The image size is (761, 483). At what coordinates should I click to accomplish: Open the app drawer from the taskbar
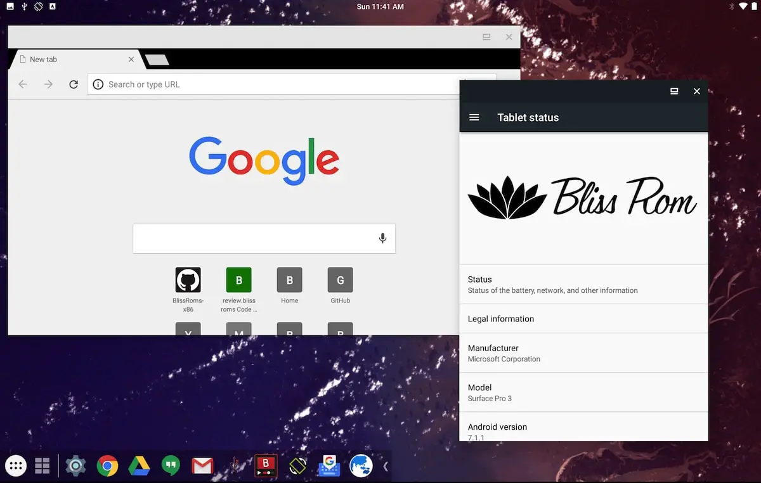pyautogui.click(x=16, y=467)
